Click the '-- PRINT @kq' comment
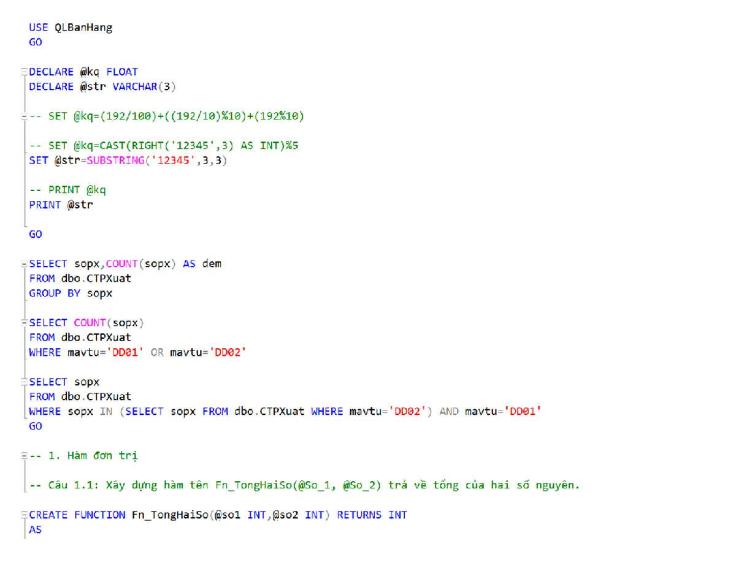Image resolution: width=736 pixels, height=568 pixels. coord(67,190)
